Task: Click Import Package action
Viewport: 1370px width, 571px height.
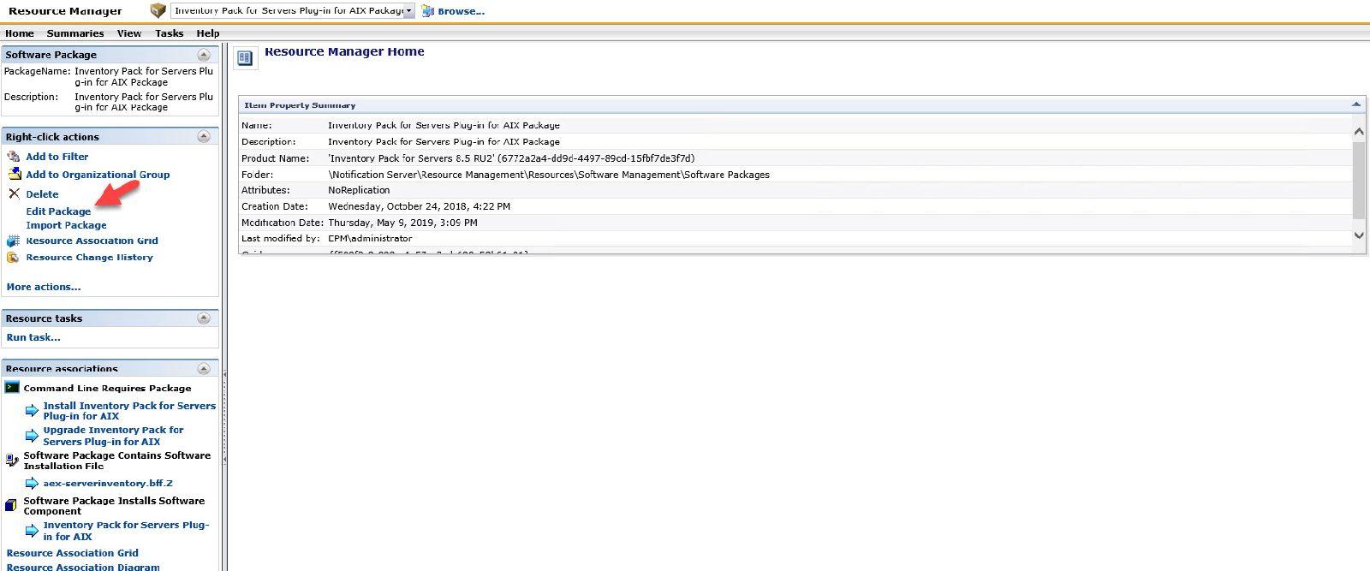Action: 66,225
